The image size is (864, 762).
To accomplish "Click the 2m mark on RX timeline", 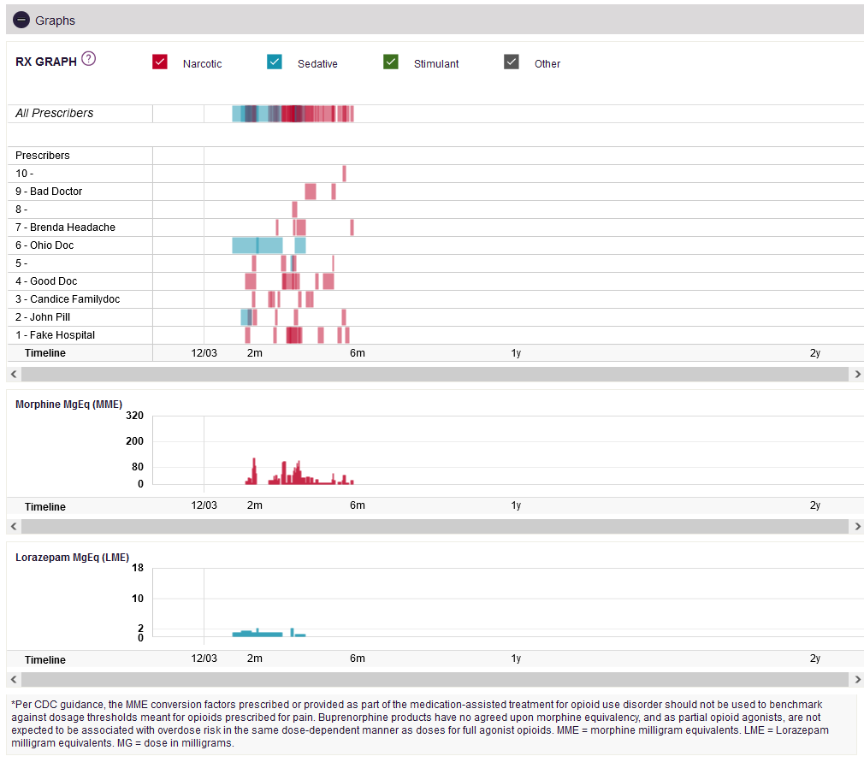I will 255,353.
